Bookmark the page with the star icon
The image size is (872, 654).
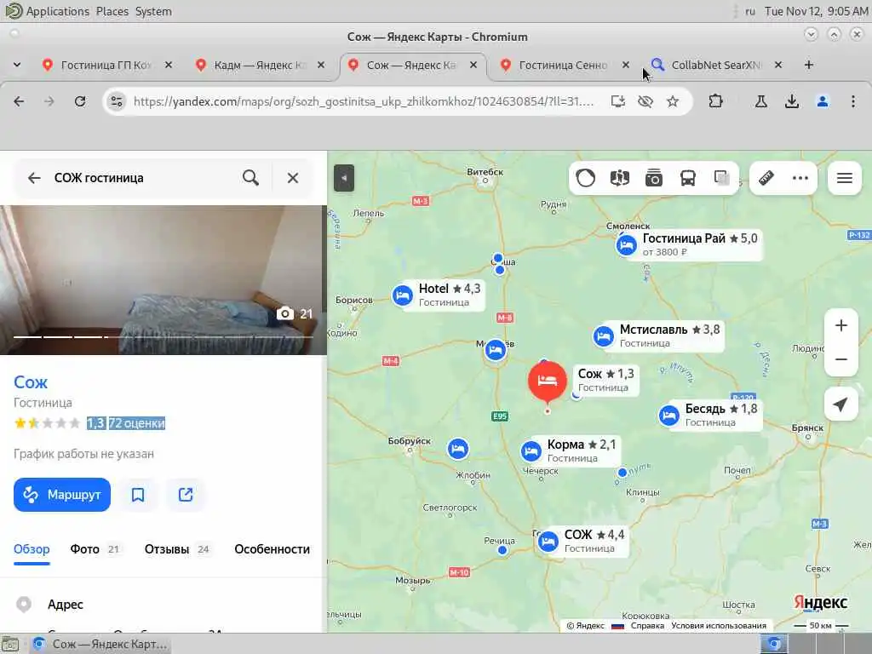click(x=673, y=101)
